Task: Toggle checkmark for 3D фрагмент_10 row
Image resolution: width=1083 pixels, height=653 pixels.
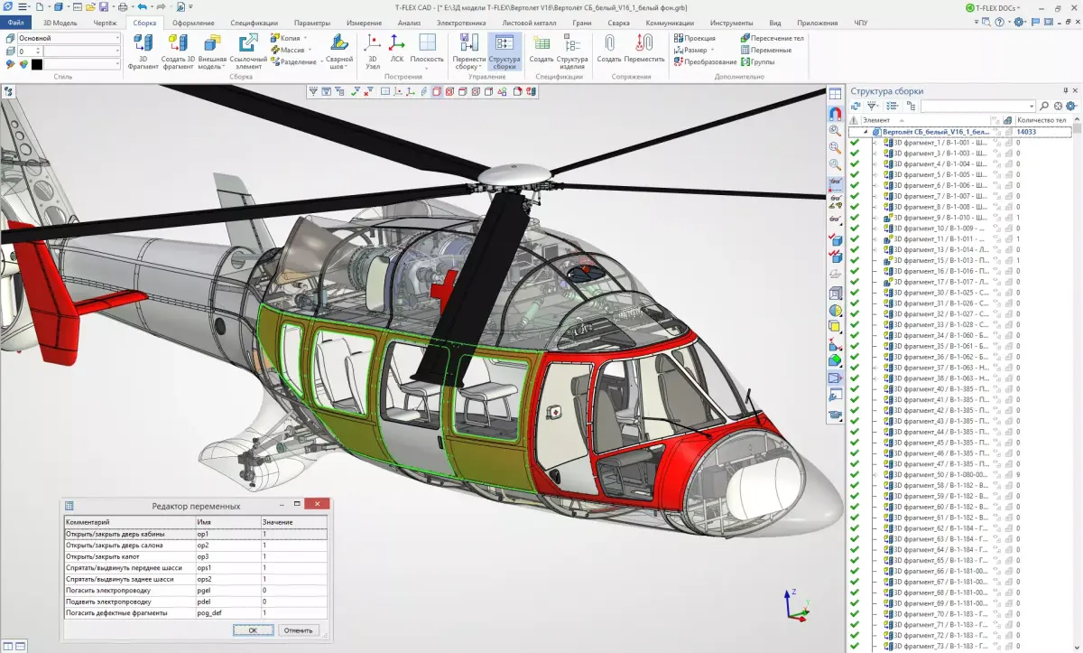Action: pyautogui.click(x=855, y=228)
